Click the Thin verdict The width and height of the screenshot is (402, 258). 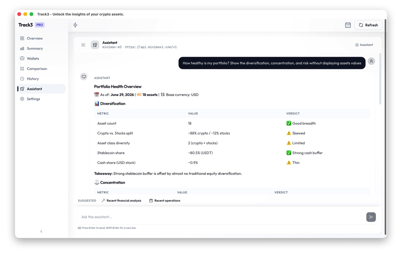point(293,163)
